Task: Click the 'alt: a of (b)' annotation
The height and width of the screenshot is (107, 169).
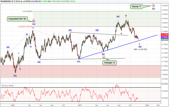Action: click(x=140, y=49)
